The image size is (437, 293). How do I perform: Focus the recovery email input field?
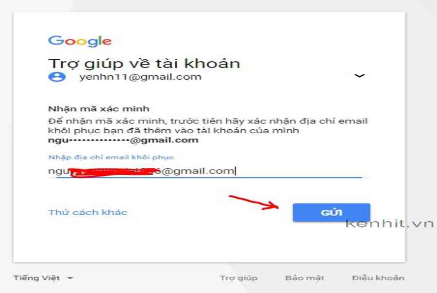pyautogui.click(x=209, y=171)
